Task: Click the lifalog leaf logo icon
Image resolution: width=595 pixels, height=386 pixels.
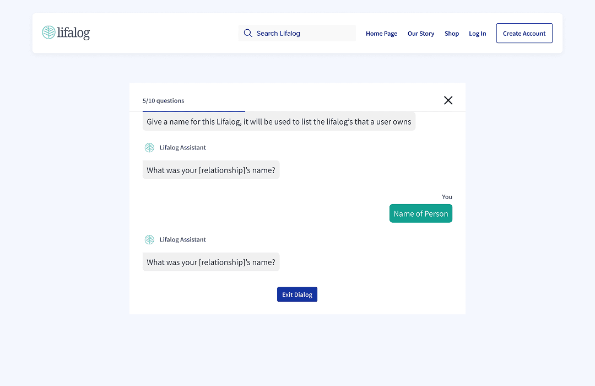Action: pyautogui.click(x=50, y=33)
